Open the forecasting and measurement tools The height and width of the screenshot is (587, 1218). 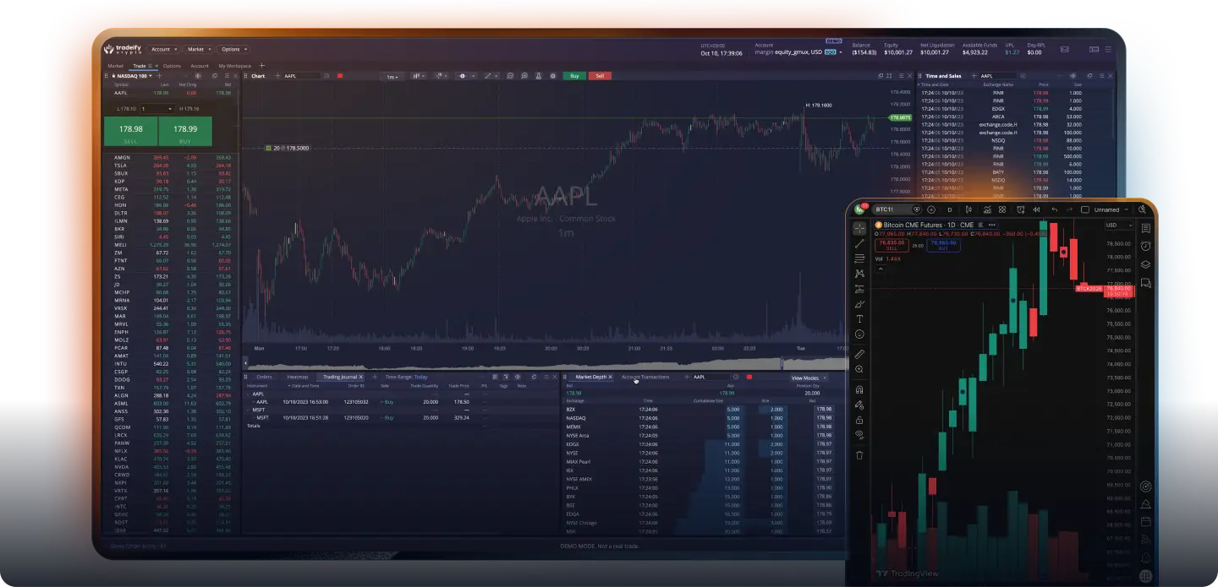[x=859, y=288]
